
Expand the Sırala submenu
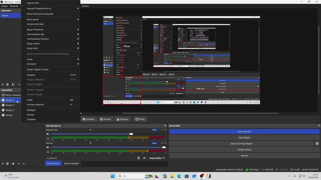(51, 59)
